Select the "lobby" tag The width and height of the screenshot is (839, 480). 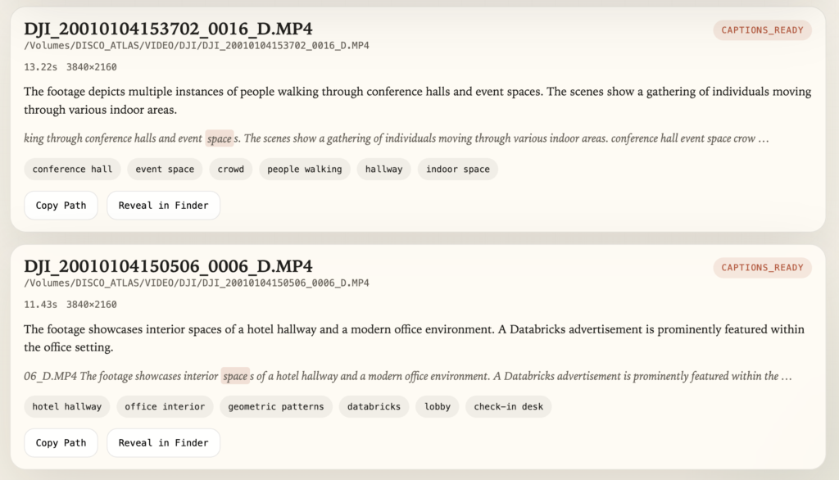(x=438, y=406)
